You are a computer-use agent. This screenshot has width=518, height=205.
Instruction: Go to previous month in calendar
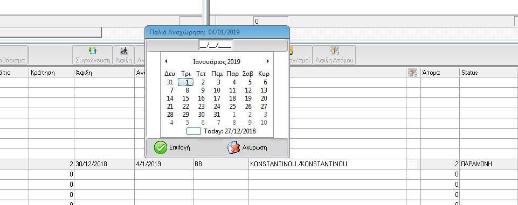click(166, 61)
